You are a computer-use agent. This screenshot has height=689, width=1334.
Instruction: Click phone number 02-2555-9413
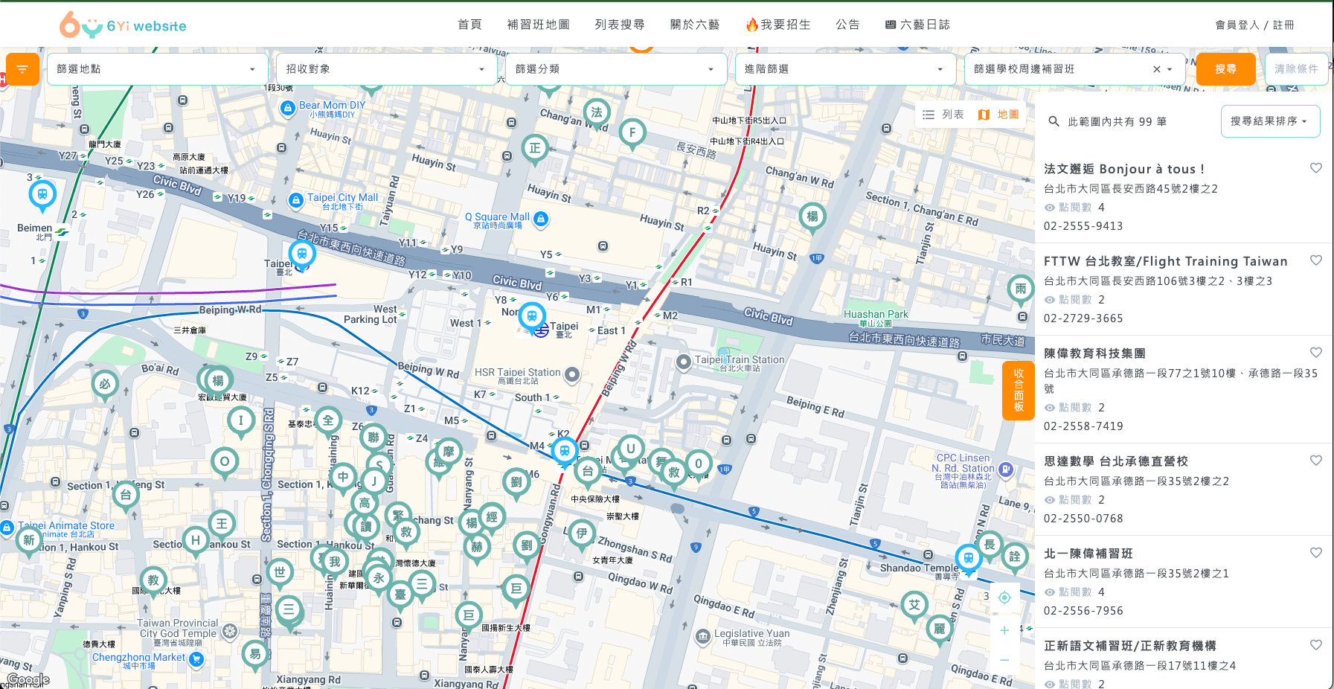point(1083,226)
